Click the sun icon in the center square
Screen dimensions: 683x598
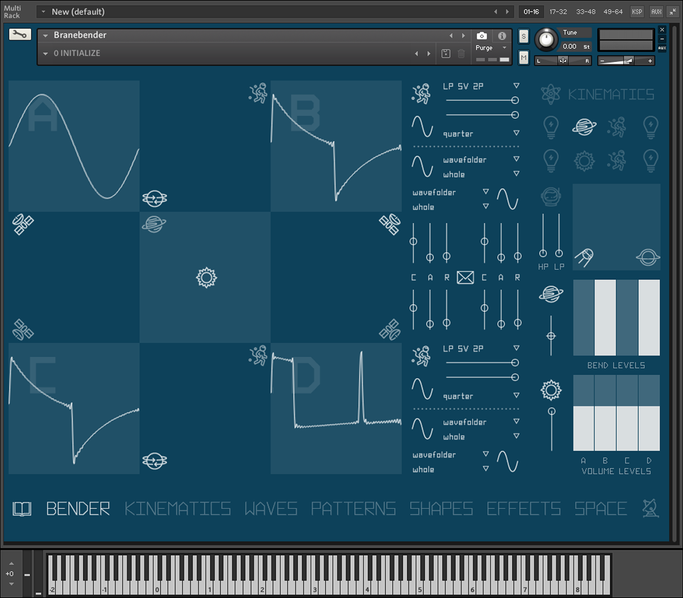coord(206,278)
